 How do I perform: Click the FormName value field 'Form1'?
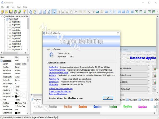21,61
